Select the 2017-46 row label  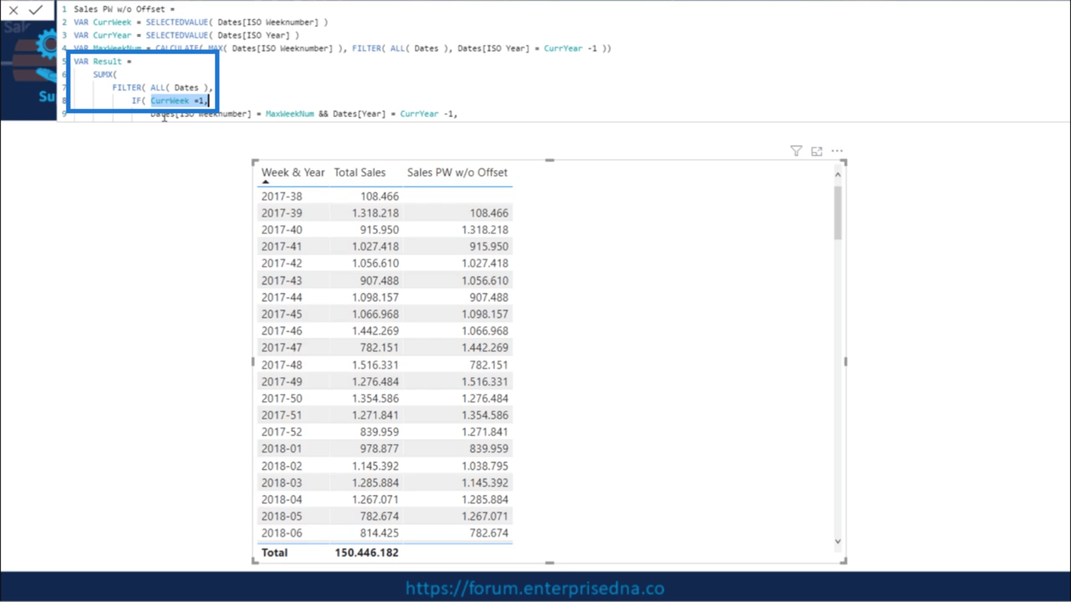(282, 331)
